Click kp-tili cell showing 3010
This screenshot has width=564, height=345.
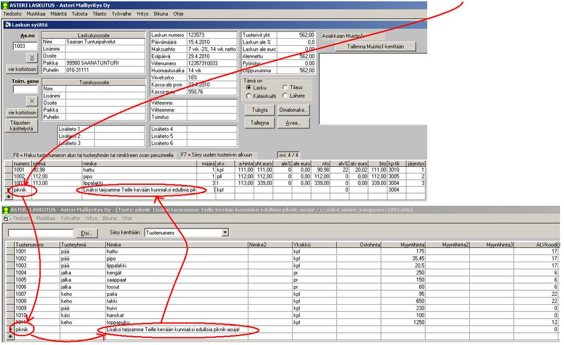(x=397, y=170)
